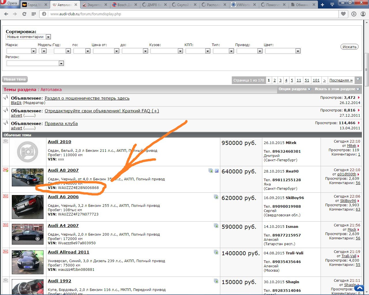Reload the page with the refresh icon
Viewport: 369px width, 295px height.
(24, 14)
